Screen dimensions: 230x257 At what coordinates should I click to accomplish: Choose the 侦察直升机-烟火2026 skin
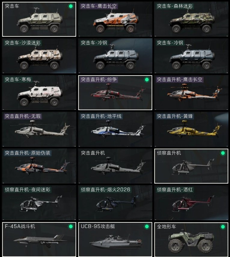pos(115,203)
